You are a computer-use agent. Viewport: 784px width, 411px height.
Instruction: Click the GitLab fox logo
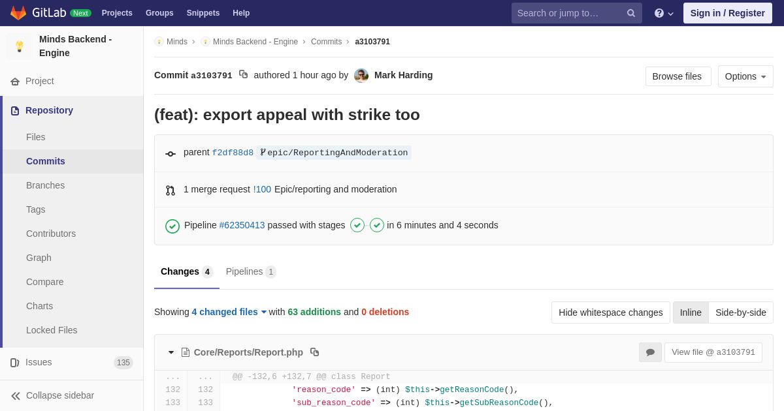18,13
